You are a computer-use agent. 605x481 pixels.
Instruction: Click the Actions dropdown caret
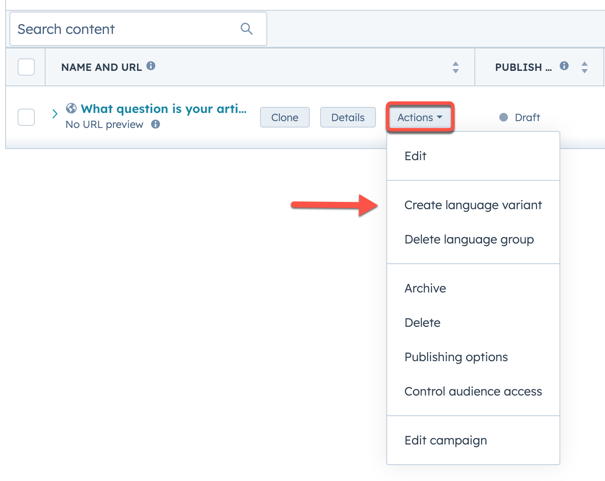pos(440,117)
